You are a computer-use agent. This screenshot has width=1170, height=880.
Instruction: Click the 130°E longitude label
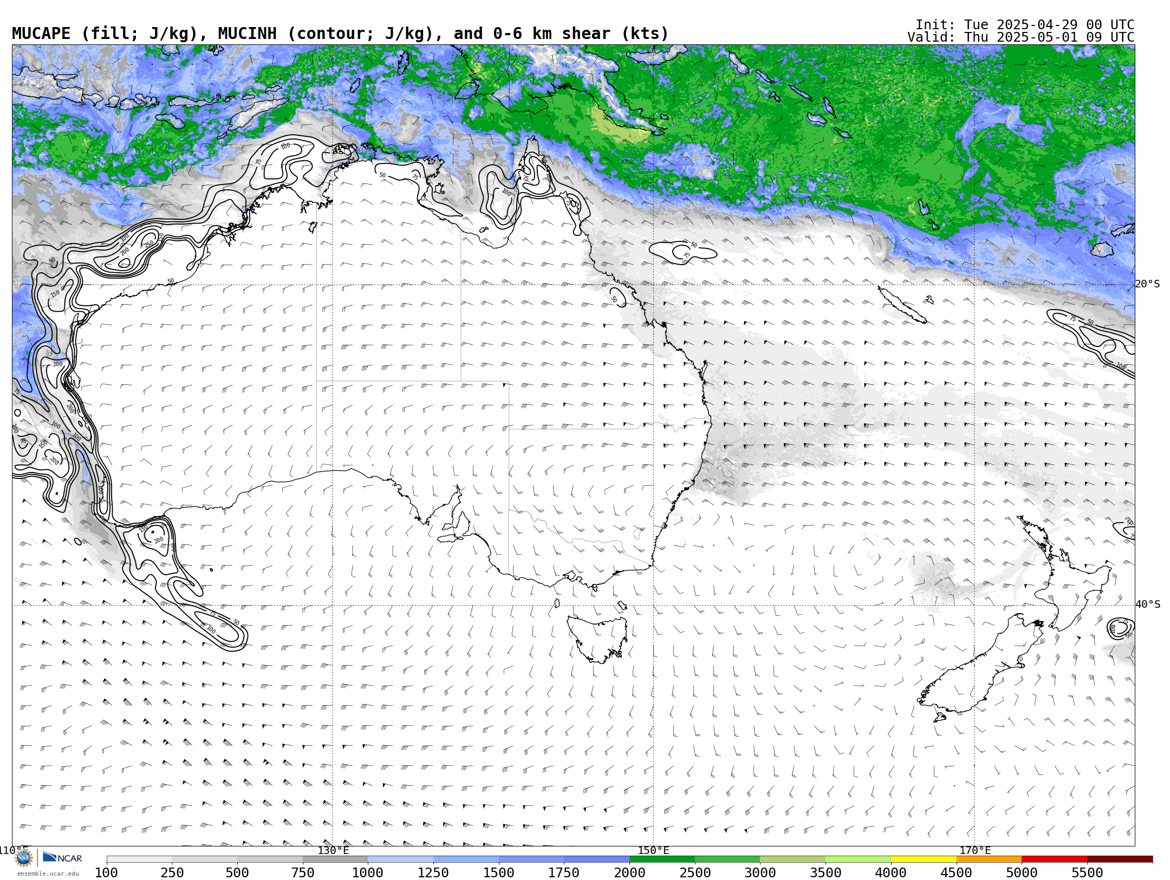click(333, 851)
